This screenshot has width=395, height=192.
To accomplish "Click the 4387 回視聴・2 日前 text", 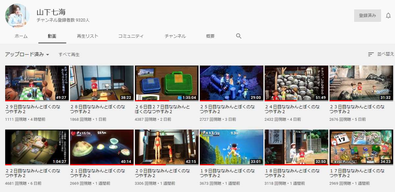I will 153,119.
